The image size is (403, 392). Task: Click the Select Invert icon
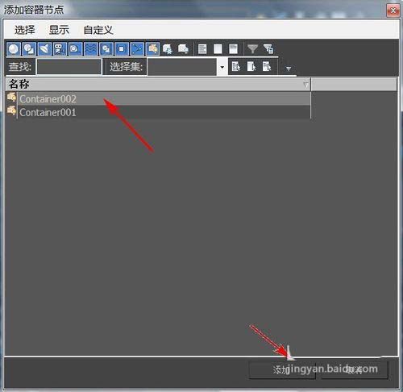click(233, 49)
